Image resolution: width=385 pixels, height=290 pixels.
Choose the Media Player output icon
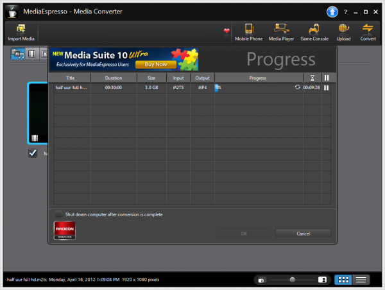coord(280,28)
